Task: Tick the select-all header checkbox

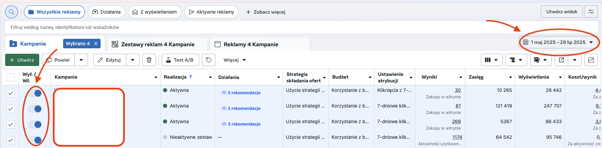Action: pyautogui.click(x=11, y=77)
